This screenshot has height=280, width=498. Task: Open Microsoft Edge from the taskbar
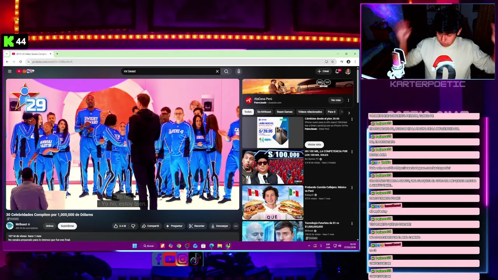tap(211, 246)
